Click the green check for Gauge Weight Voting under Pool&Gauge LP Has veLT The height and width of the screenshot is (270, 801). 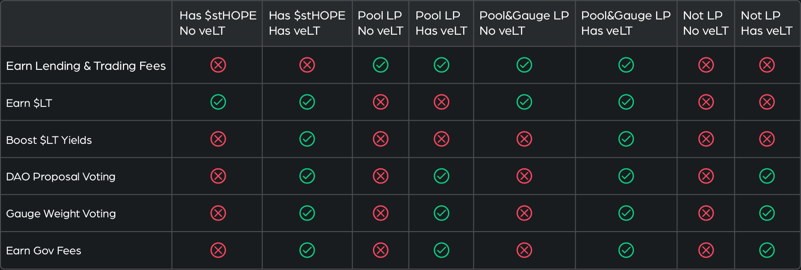[x=626, y=213]
